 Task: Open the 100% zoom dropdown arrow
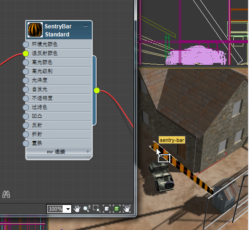click(x=68, y=209)
